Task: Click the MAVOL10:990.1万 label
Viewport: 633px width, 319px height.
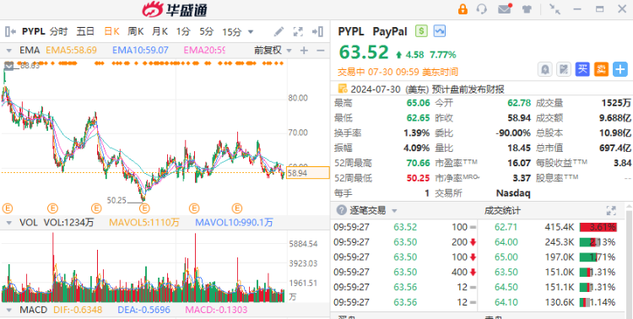Action: pyautogui.click(x=234, y=222)
